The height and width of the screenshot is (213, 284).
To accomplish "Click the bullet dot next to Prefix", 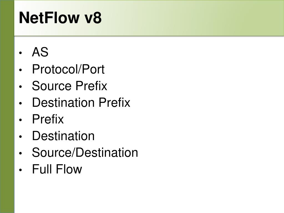I will pyautogui.click(x=20, y=120).
